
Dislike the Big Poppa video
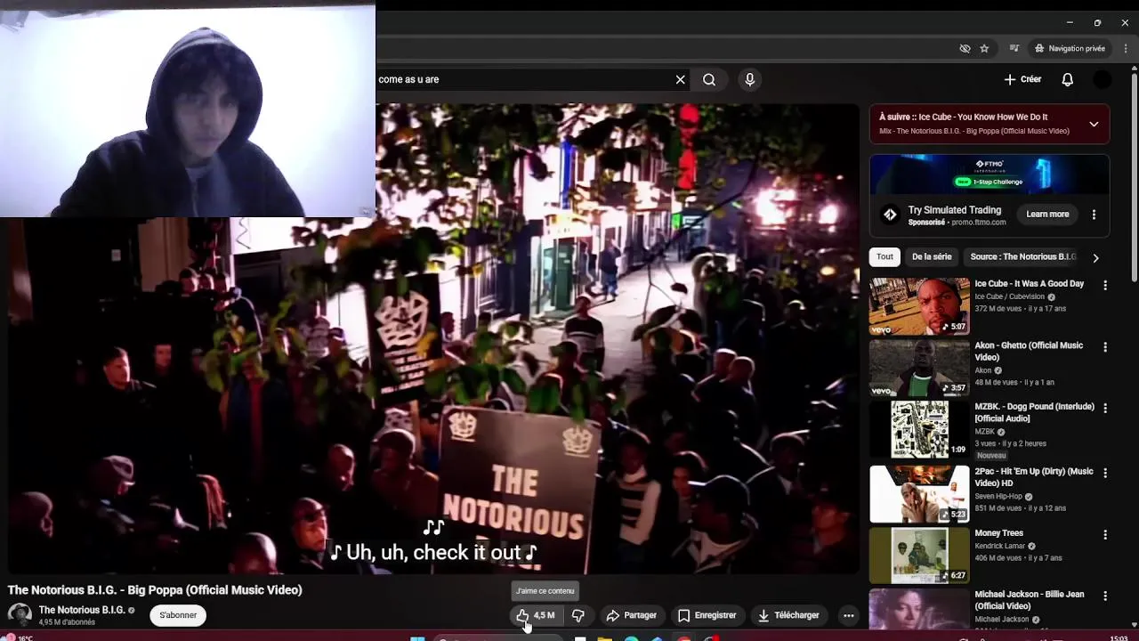[578, 615]
